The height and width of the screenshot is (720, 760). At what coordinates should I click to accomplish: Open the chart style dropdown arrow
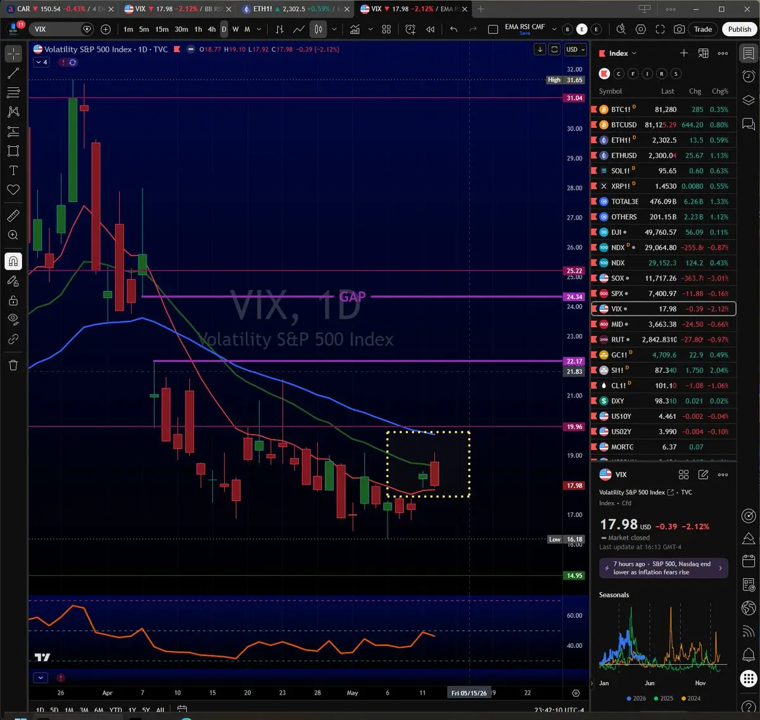click(x=334, y=29)
